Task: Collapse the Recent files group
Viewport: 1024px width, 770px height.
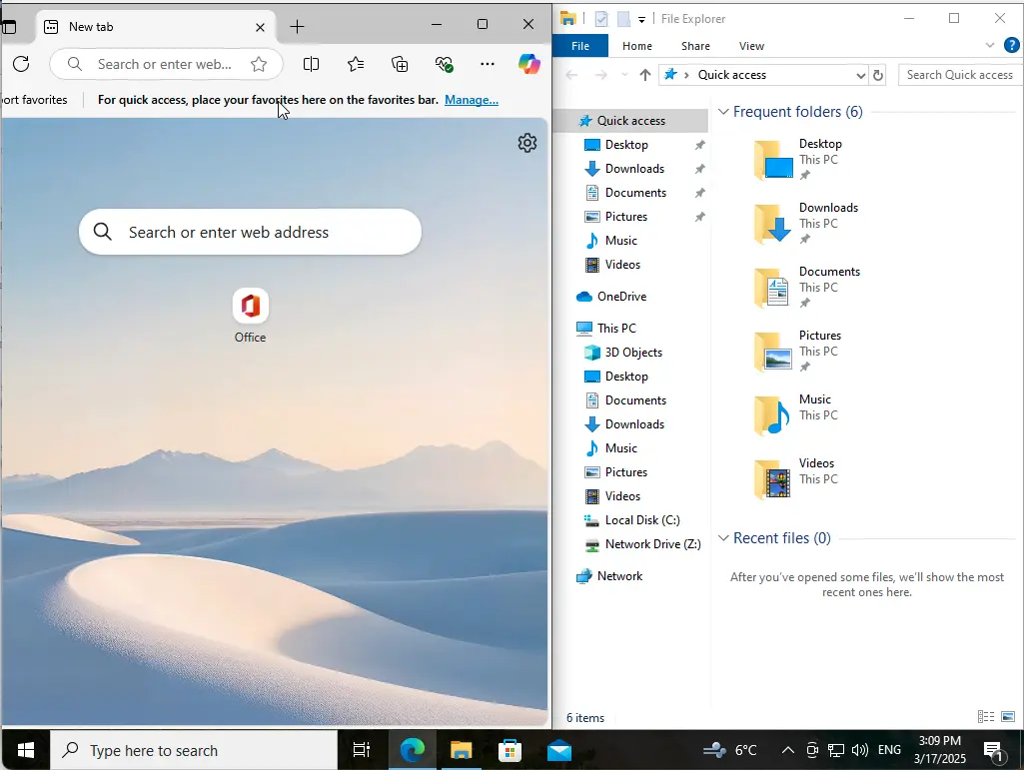Action: (723, 538)
